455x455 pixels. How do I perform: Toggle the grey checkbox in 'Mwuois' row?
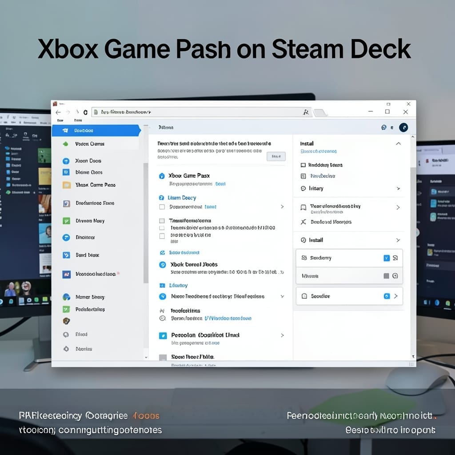[386, 276]
